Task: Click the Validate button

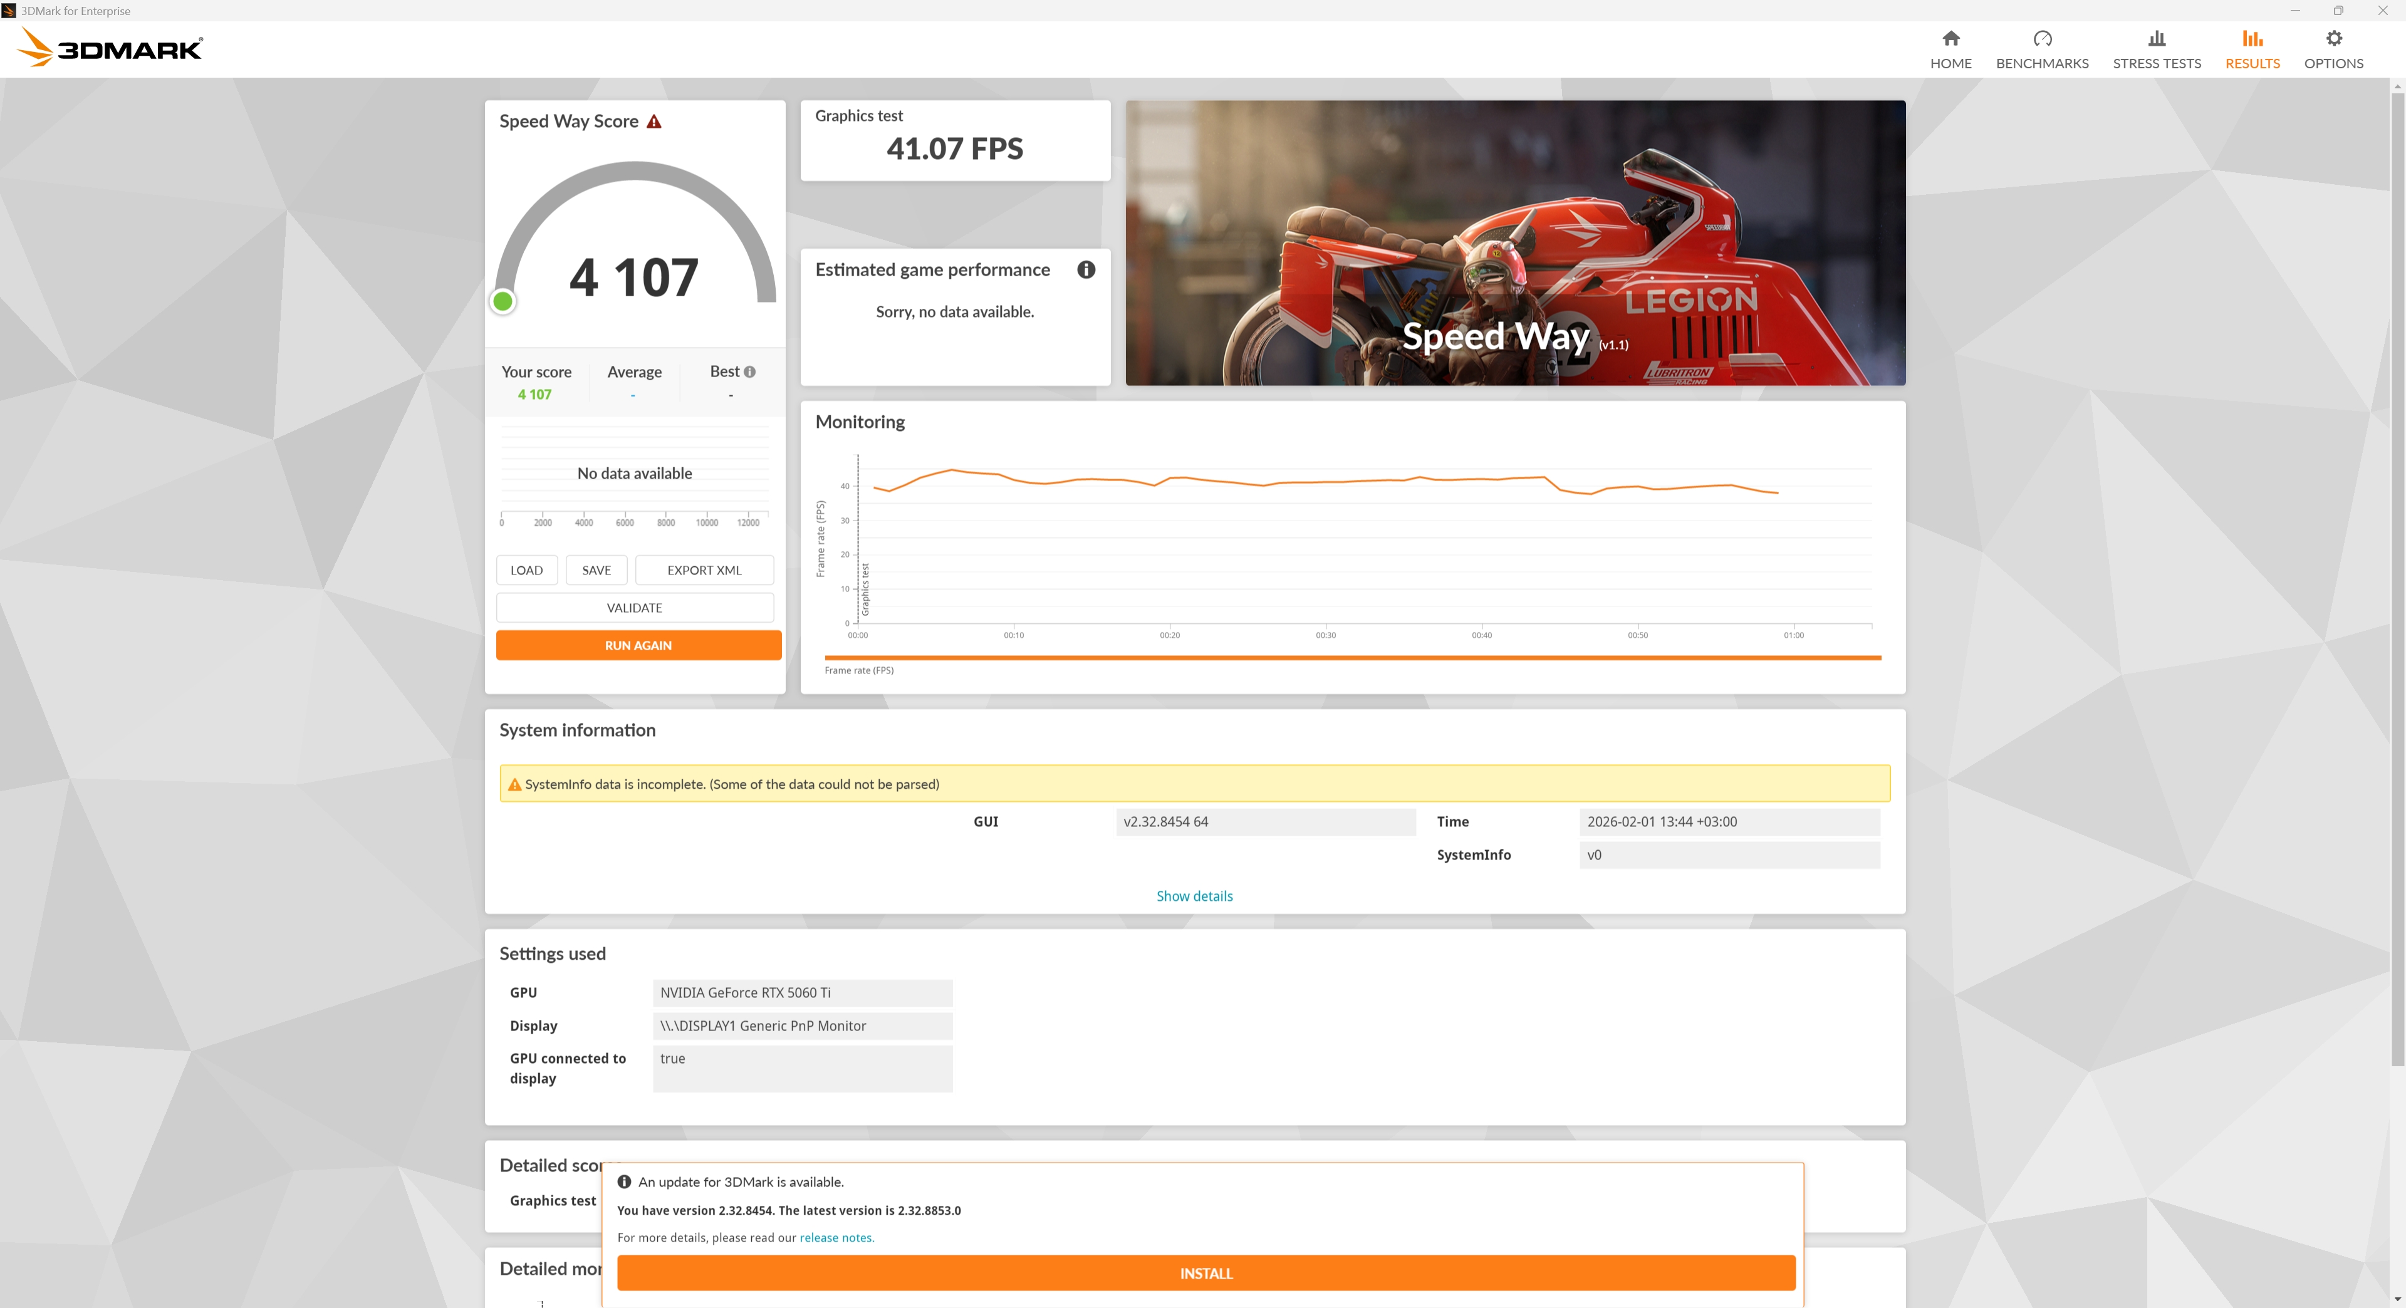Action: (x=634, y=608)
